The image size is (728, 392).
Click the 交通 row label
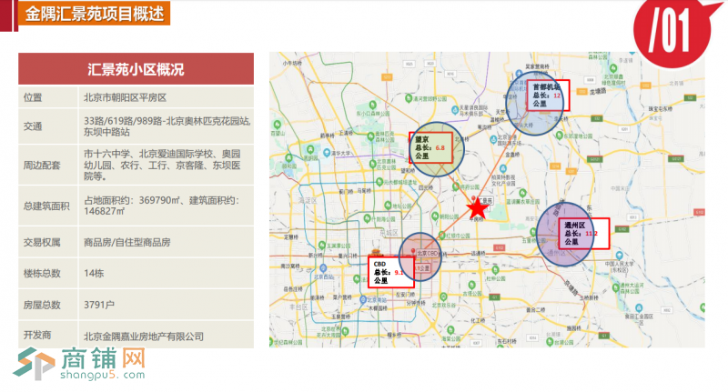click(x=33, y=126)
